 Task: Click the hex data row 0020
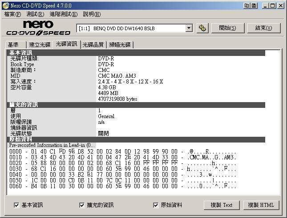(x=123, y=163)
